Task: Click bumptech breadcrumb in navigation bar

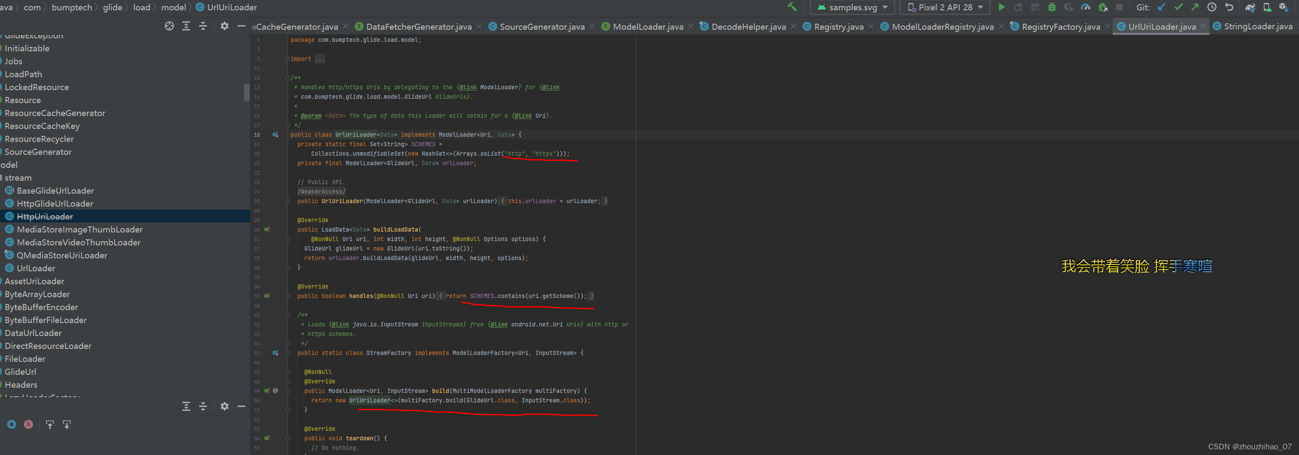Action: coord(72,7)
